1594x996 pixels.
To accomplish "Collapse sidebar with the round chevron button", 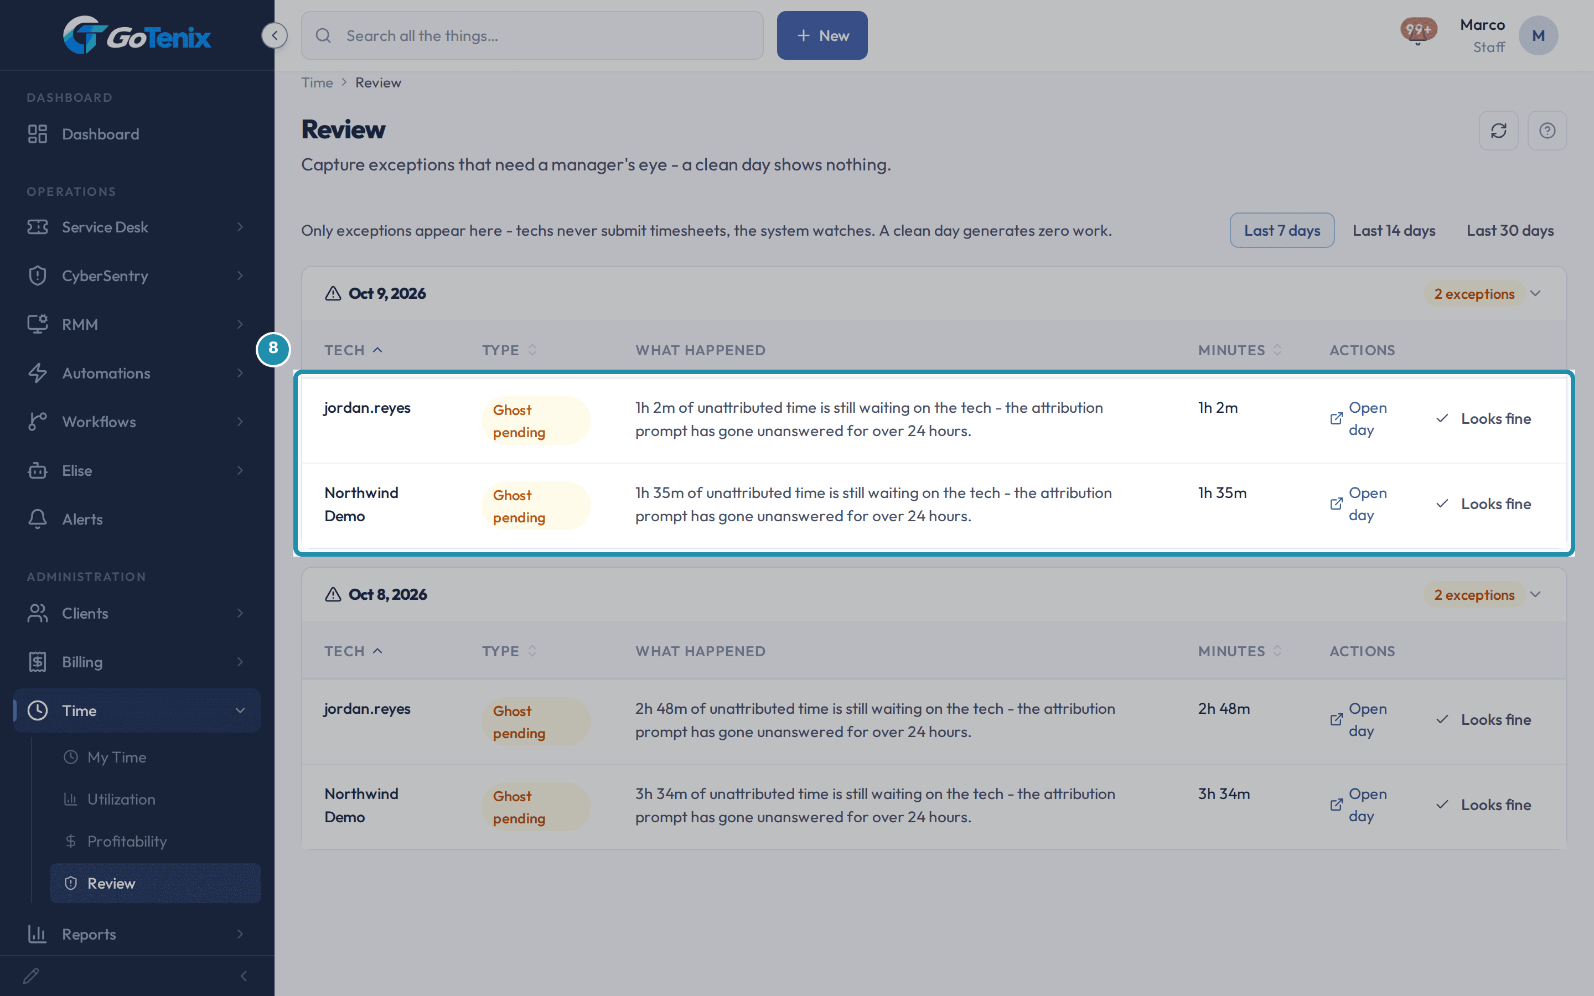I will [275, 35].
